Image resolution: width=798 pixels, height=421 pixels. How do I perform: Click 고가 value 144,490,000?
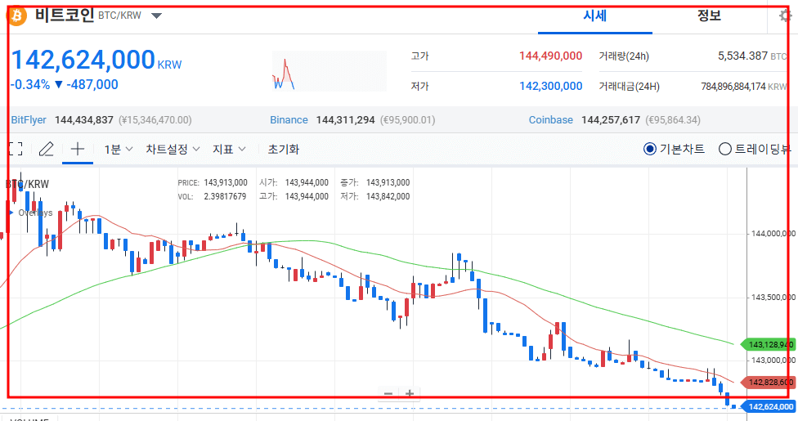[x=550, y=56]
